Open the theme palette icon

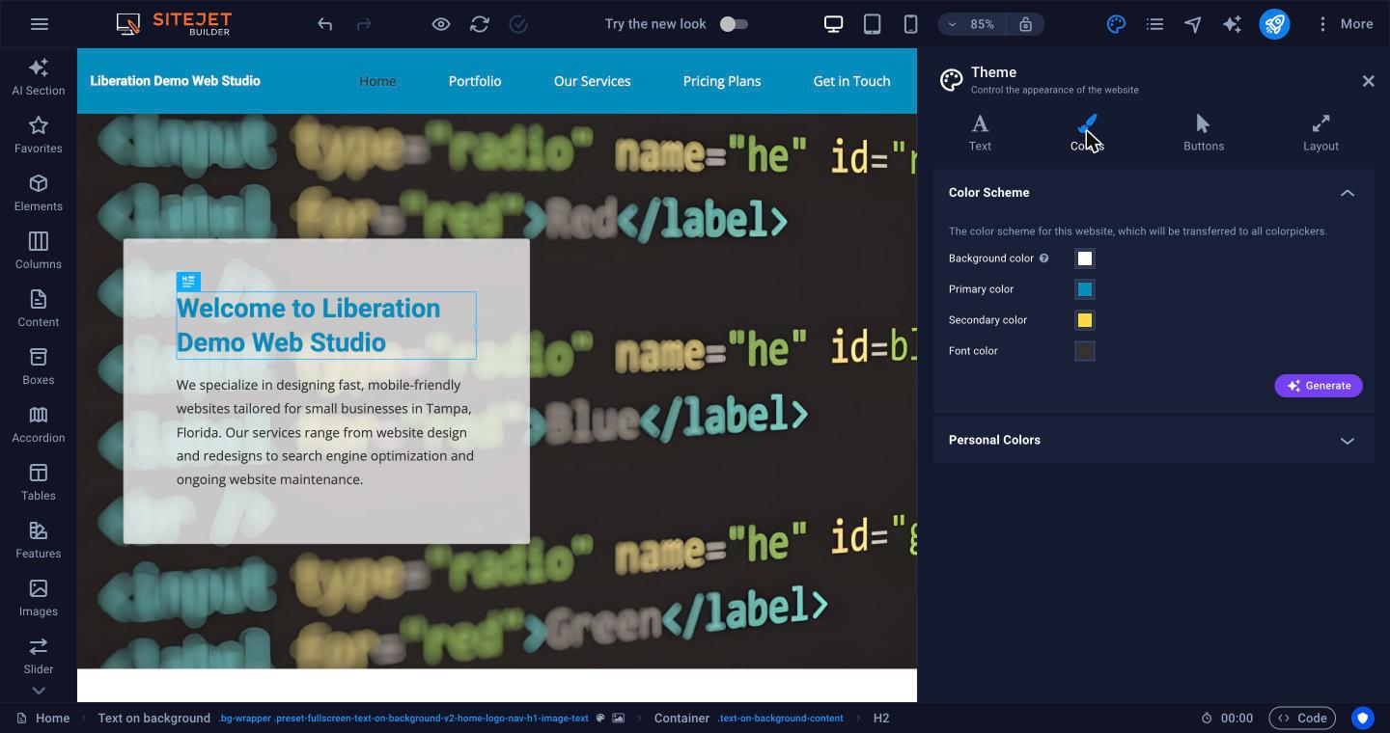pos(1116,24)
